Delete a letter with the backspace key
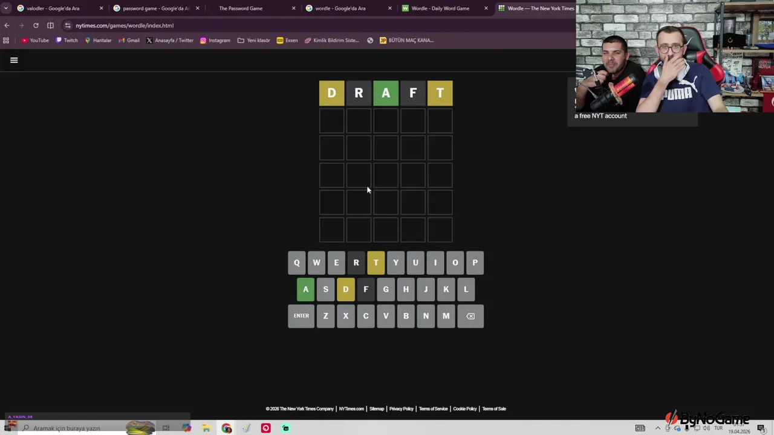The height and width of the screenshot is (435, 774). pyautogui.click(x=470, y=316)
